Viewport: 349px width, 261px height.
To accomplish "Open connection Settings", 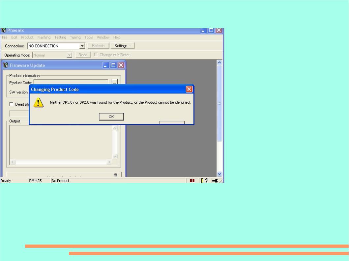I will click(x=122, y=45).
